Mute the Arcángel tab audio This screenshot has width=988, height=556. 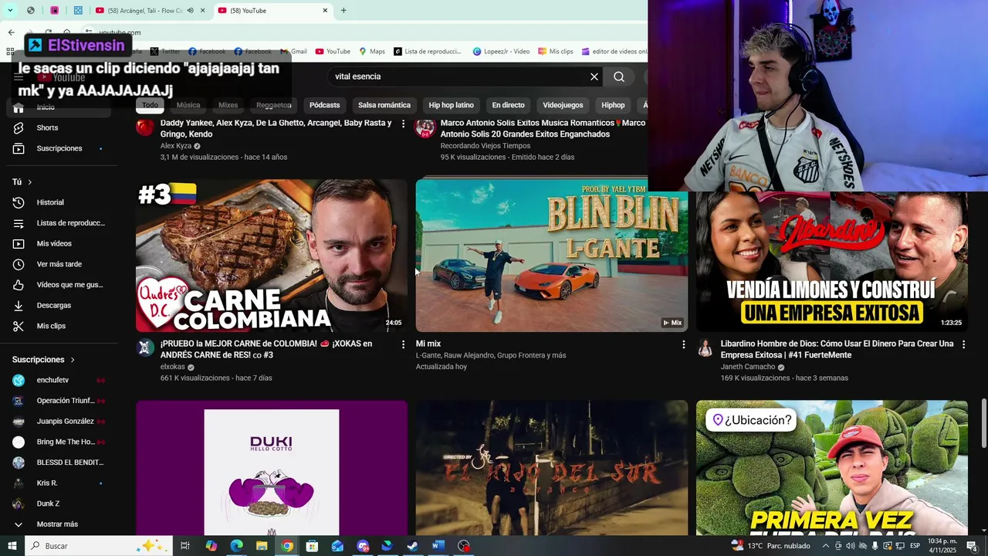(191, 11)
